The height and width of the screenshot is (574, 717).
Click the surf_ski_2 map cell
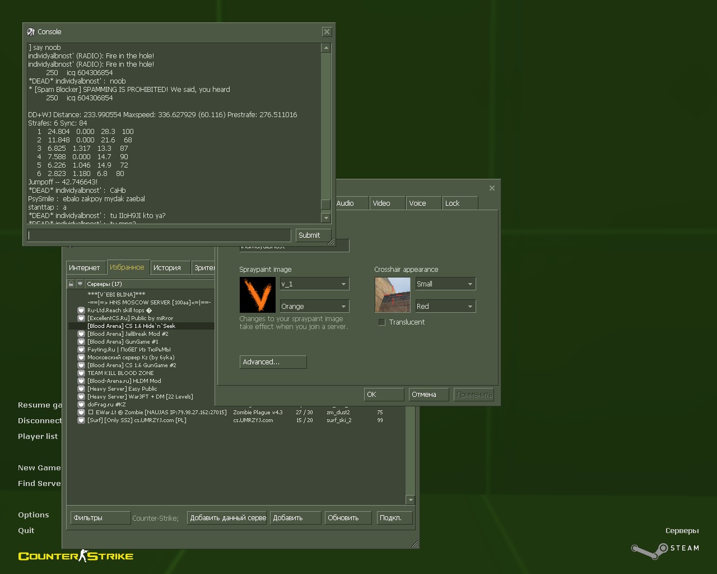pyautogui.click(x=339, y=420)
